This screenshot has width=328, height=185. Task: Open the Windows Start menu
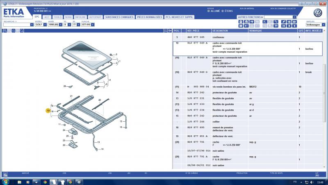click(5, 182)
